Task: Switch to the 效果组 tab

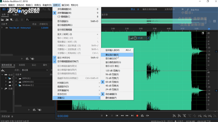Action: pyautogui.click(x=22, y=65)
